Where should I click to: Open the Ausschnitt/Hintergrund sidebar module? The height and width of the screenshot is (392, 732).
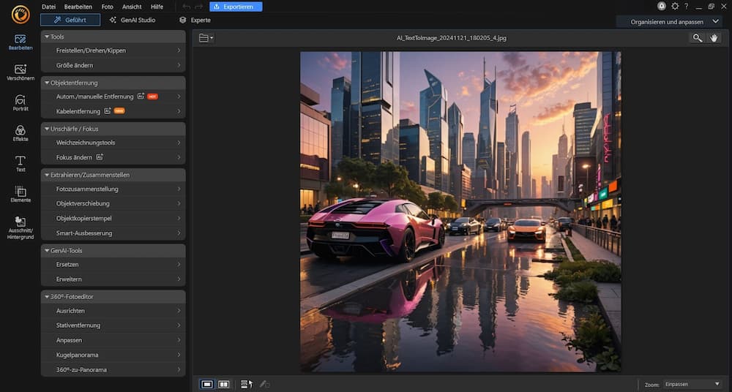20,227
